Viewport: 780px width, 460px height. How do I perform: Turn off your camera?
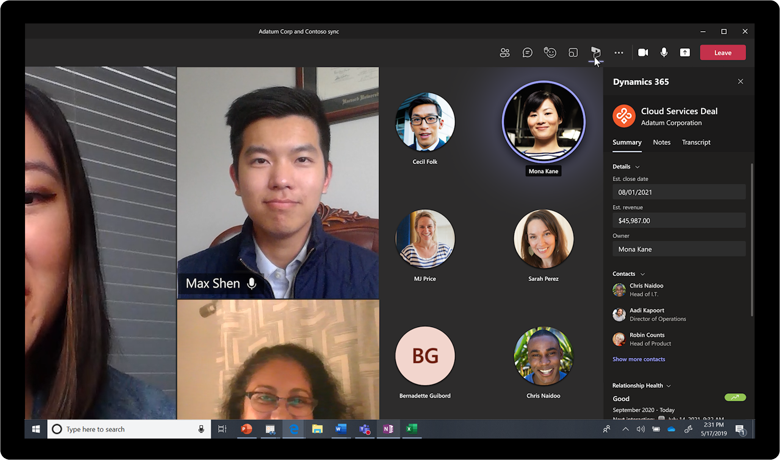(x=643, y=53)
